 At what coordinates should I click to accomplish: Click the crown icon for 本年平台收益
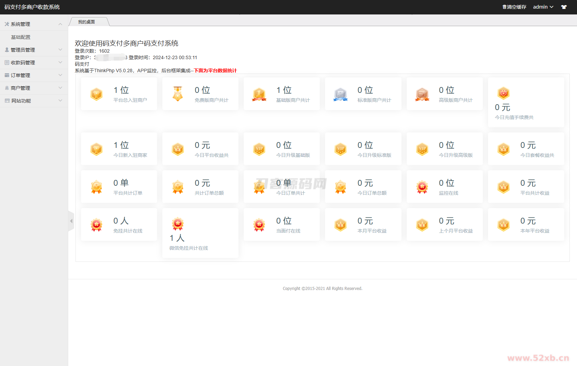[x=503, y=225]
